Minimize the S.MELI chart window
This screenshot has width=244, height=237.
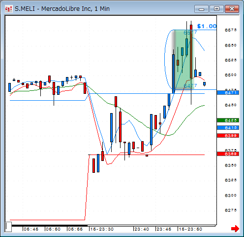(201, 9)
